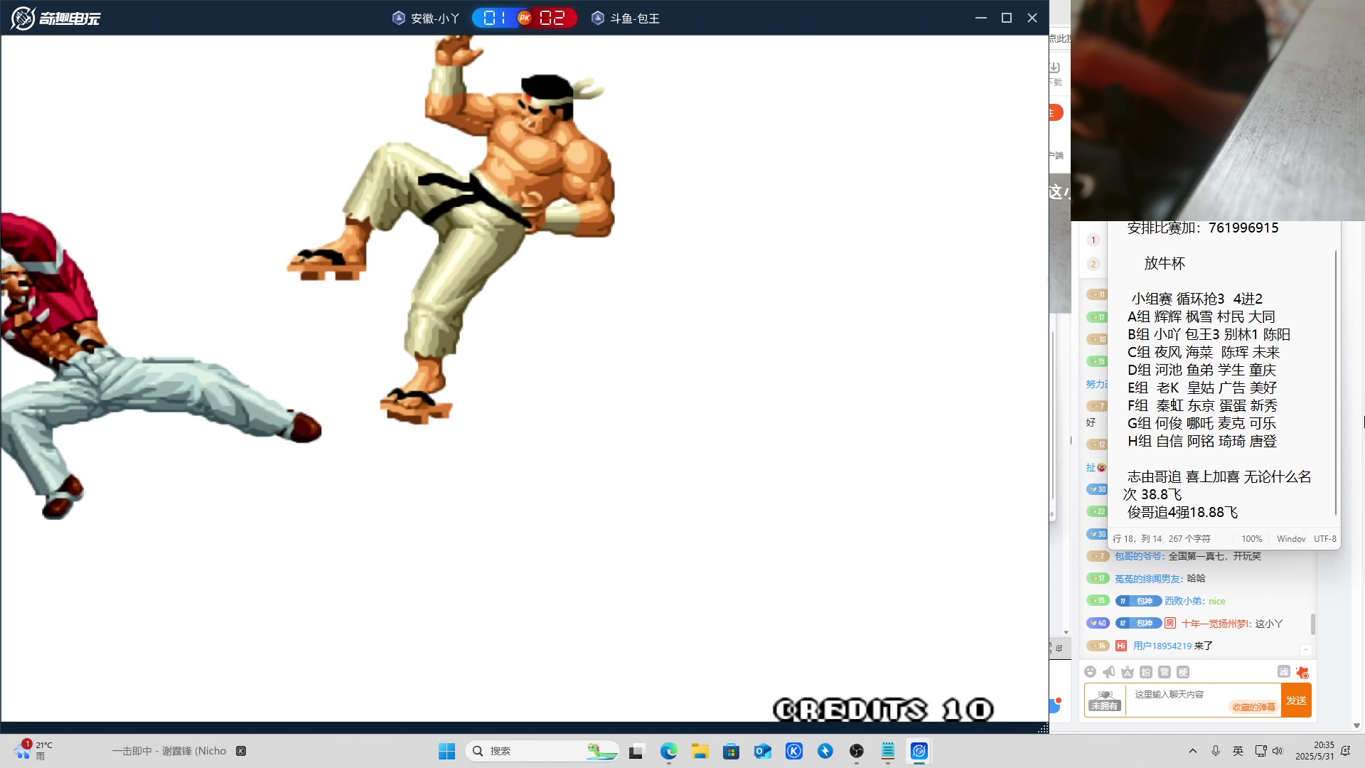Open the emoji picker in chat

click(1090, 672)
